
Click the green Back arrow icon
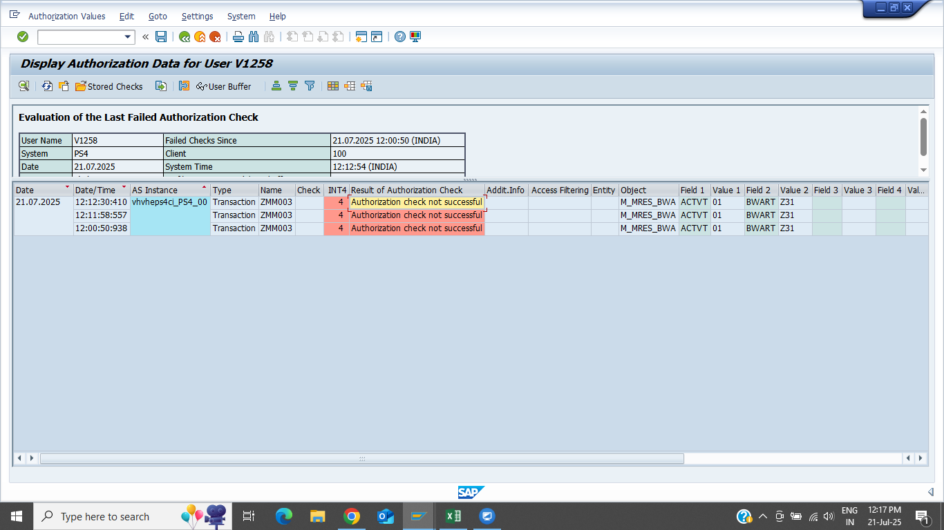coord(185,37)
